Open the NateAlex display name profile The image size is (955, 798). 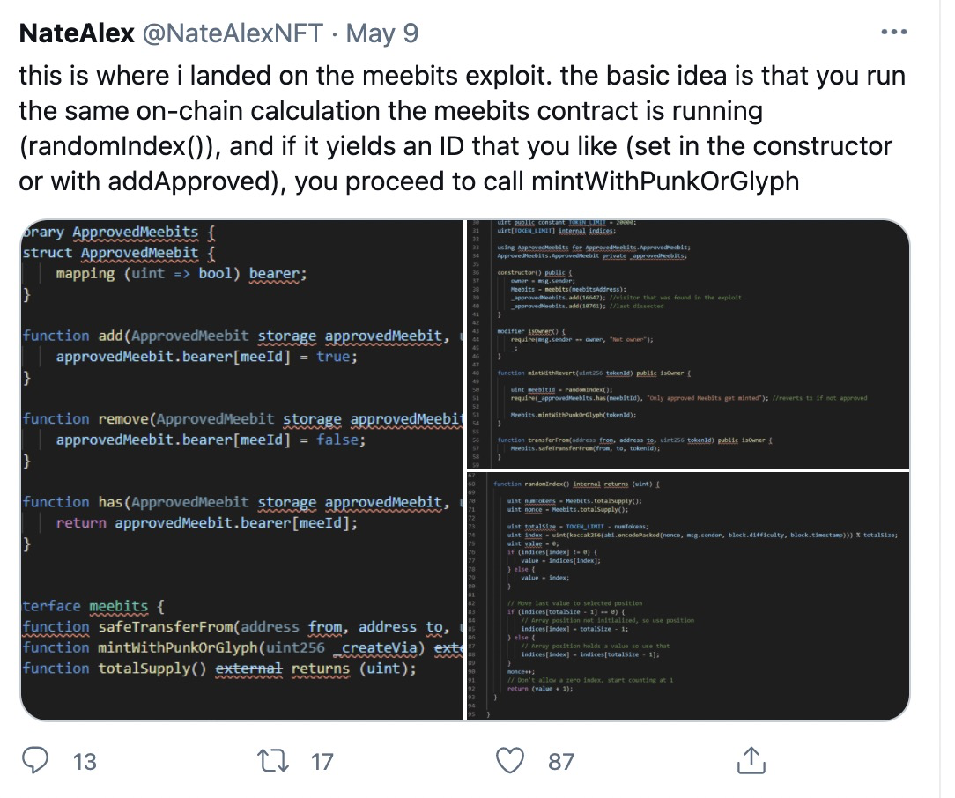click(x=75, y=33)
